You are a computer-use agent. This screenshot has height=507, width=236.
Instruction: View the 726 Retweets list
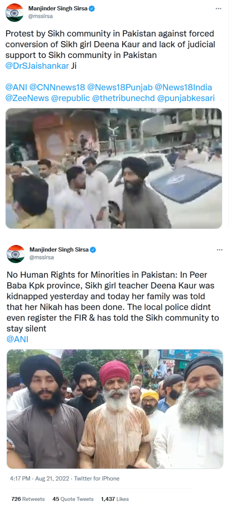[x=28, y=499]
